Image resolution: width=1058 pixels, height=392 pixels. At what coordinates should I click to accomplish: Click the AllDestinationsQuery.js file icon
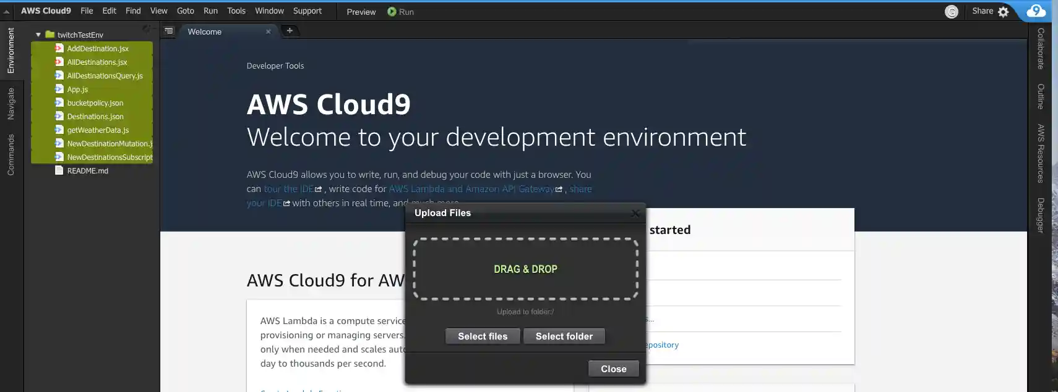click(x=59, y=75)
